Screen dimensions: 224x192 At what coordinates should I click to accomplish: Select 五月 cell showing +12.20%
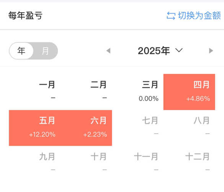click(35, 128)
